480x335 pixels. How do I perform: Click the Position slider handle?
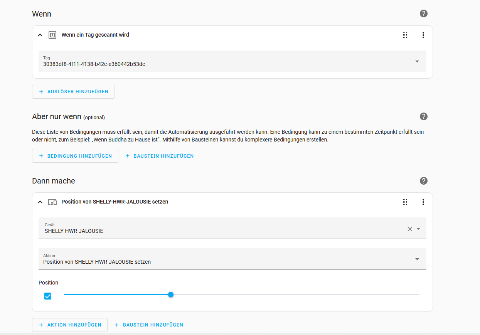(x=171, y=295)
